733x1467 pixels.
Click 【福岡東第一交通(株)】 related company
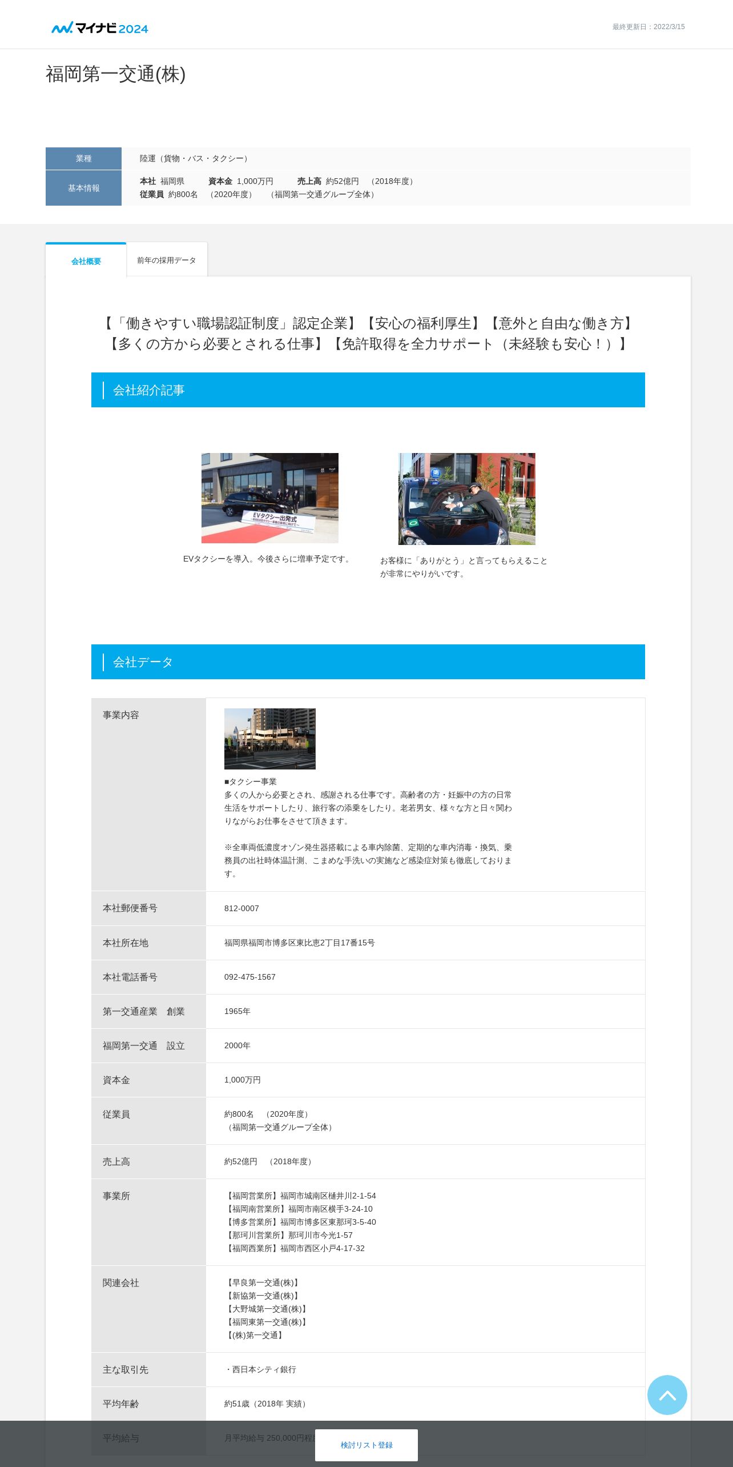click(x=267, y=1322)
